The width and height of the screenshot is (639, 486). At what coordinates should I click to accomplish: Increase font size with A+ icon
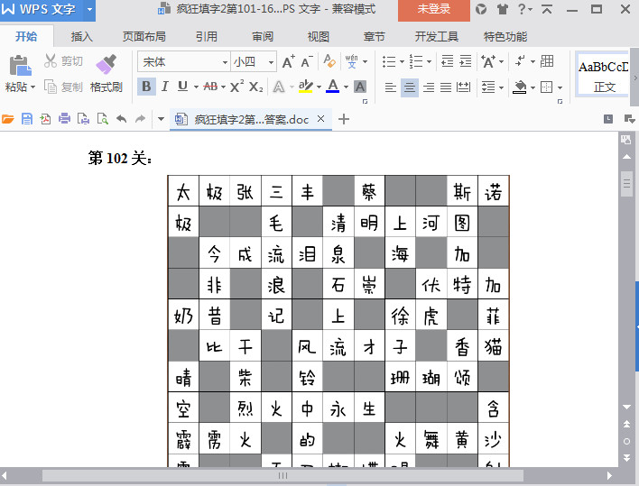[288, 62]
